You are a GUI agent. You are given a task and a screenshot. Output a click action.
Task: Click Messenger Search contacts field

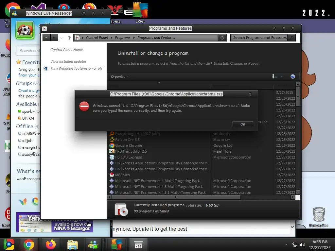tap(28, 51)
